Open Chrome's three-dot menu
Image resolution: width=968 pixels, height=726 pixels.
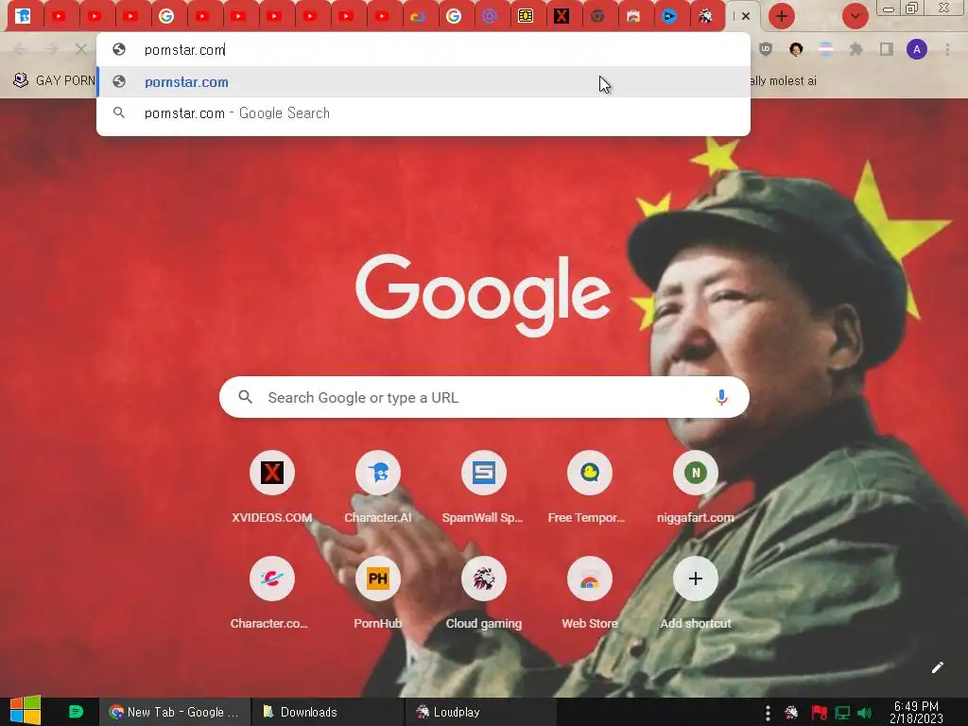click(947, 49)
